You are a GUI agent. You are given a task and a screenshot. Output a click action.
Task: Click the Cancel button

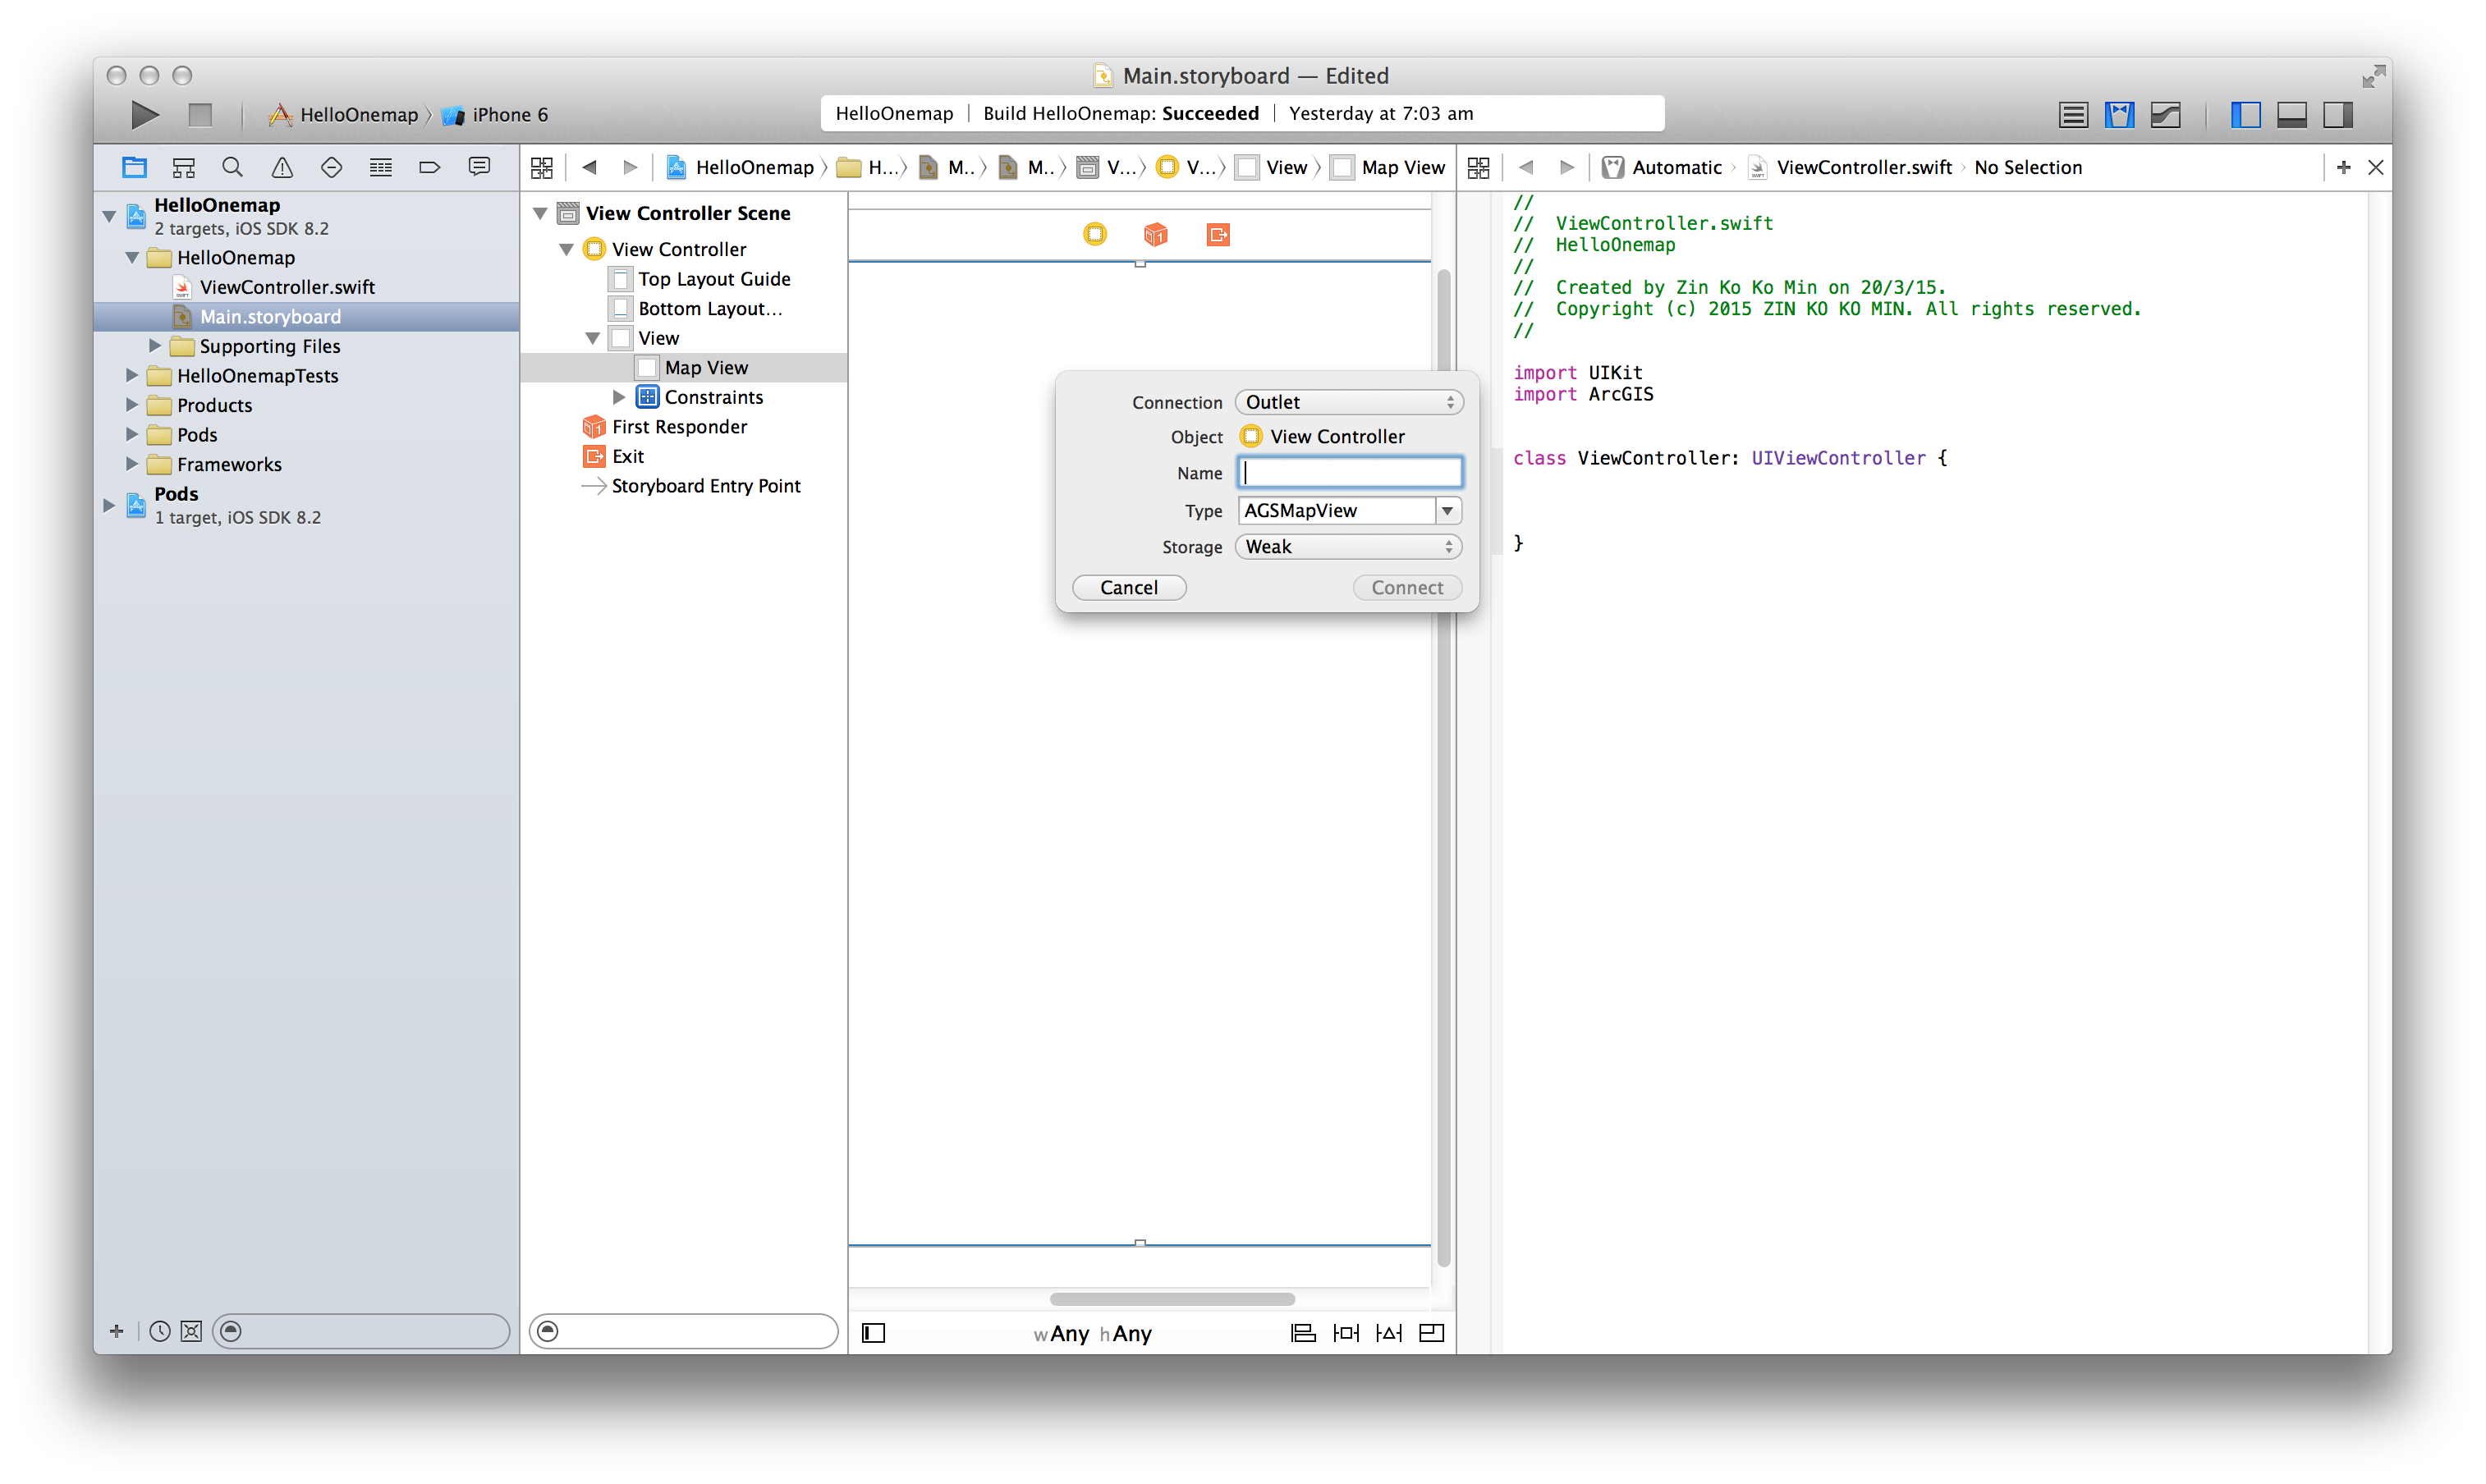1129,588
